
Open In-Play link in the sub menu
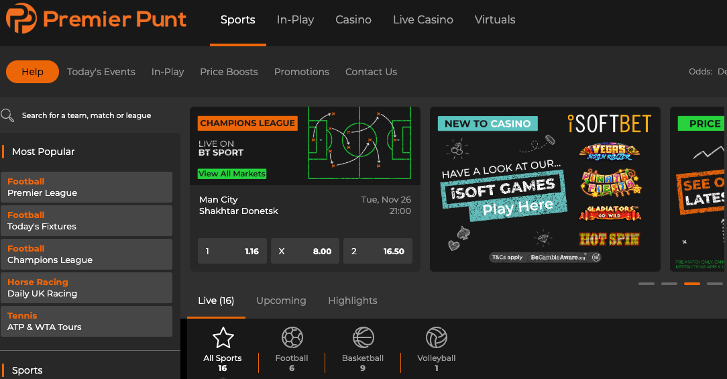pyautogui.click(x=168, y=72)
